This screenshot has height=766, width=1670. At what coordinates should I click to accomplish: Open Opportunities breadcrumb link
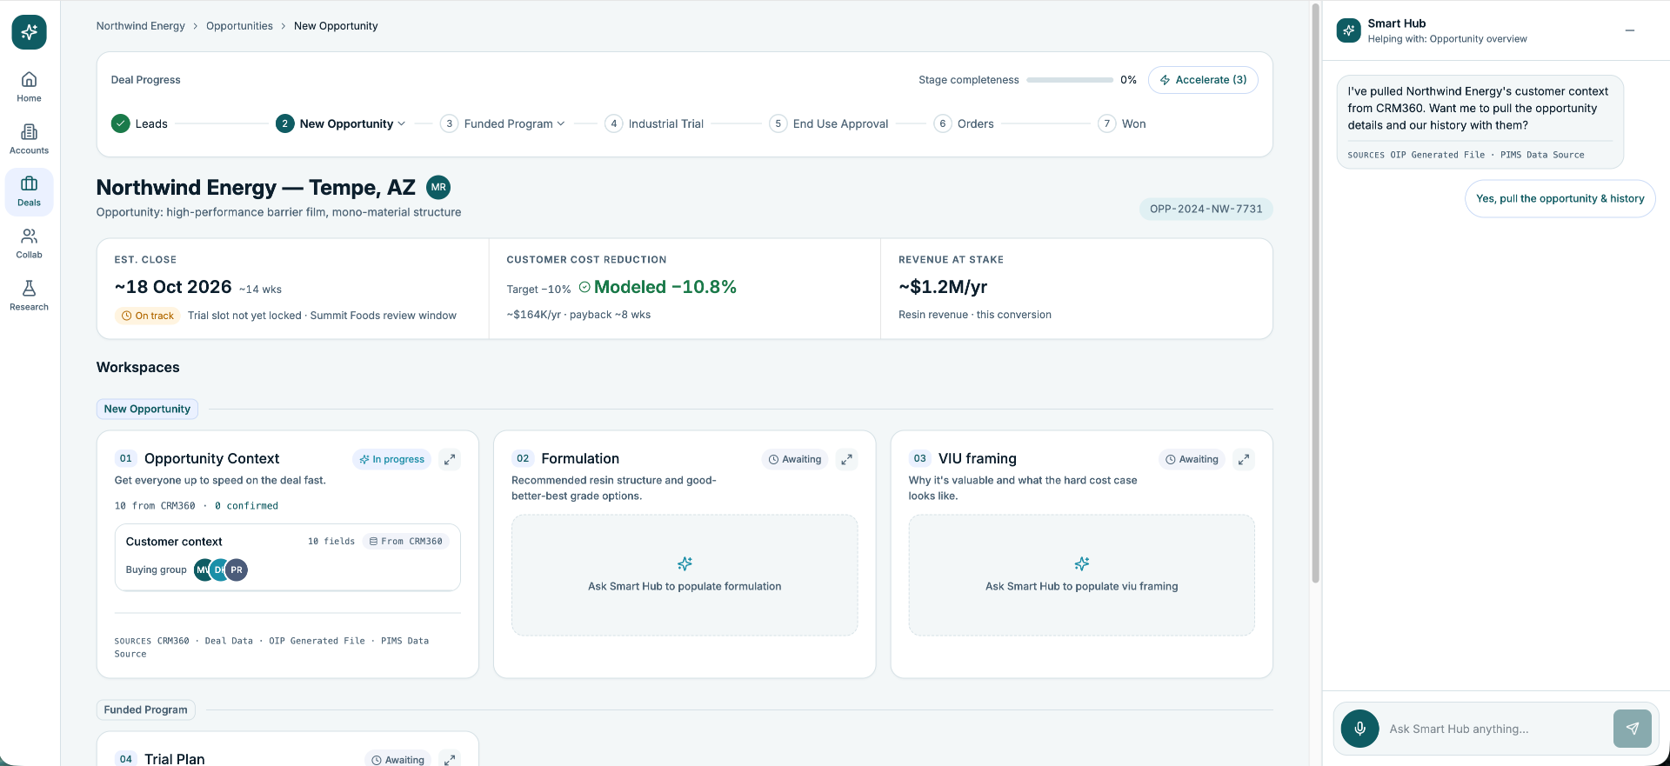(239, 26)
